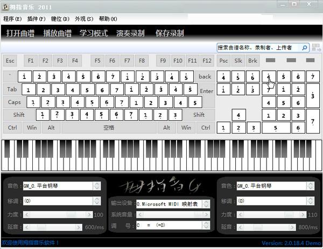Click the app icon in title bar
The height and width of the screenshot is (249, 323).
point(5,5)
